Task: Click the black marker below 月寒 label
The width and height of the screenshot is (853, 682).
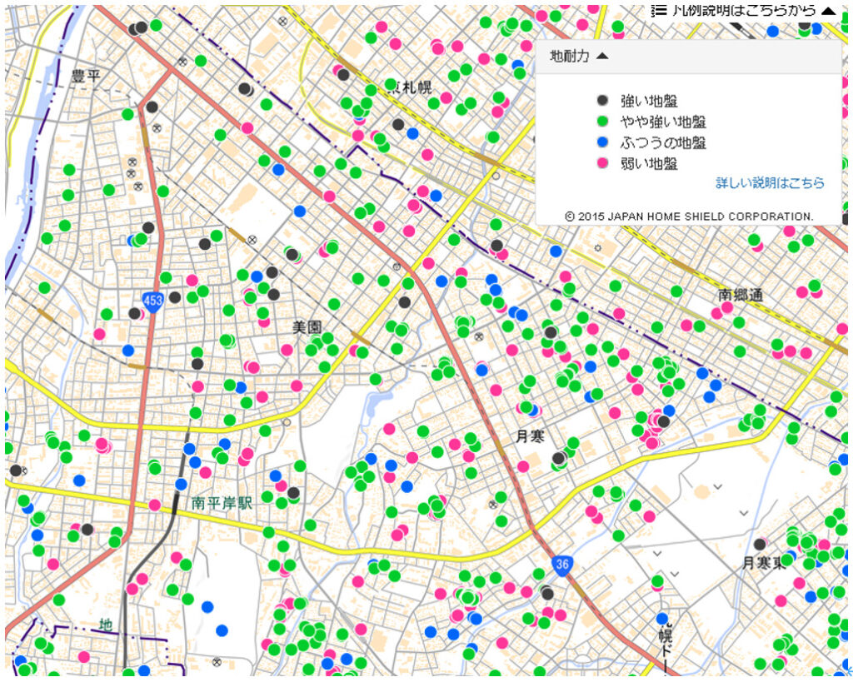Action: [558, 458]
